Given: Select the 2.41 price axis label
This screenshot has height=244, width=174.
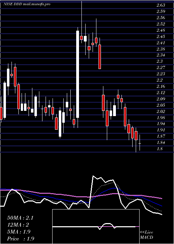Looking at the screenshot, I should point(161,43).
